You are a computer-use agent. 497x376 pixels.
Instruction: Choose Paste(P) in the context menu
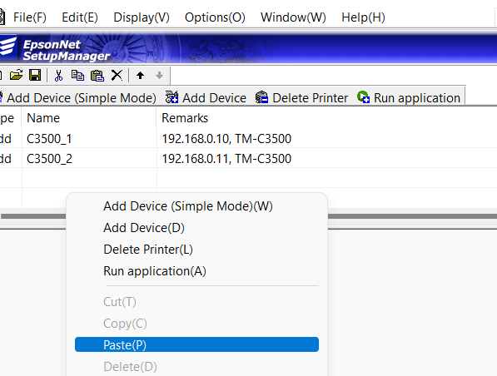[x=196, y=344]
